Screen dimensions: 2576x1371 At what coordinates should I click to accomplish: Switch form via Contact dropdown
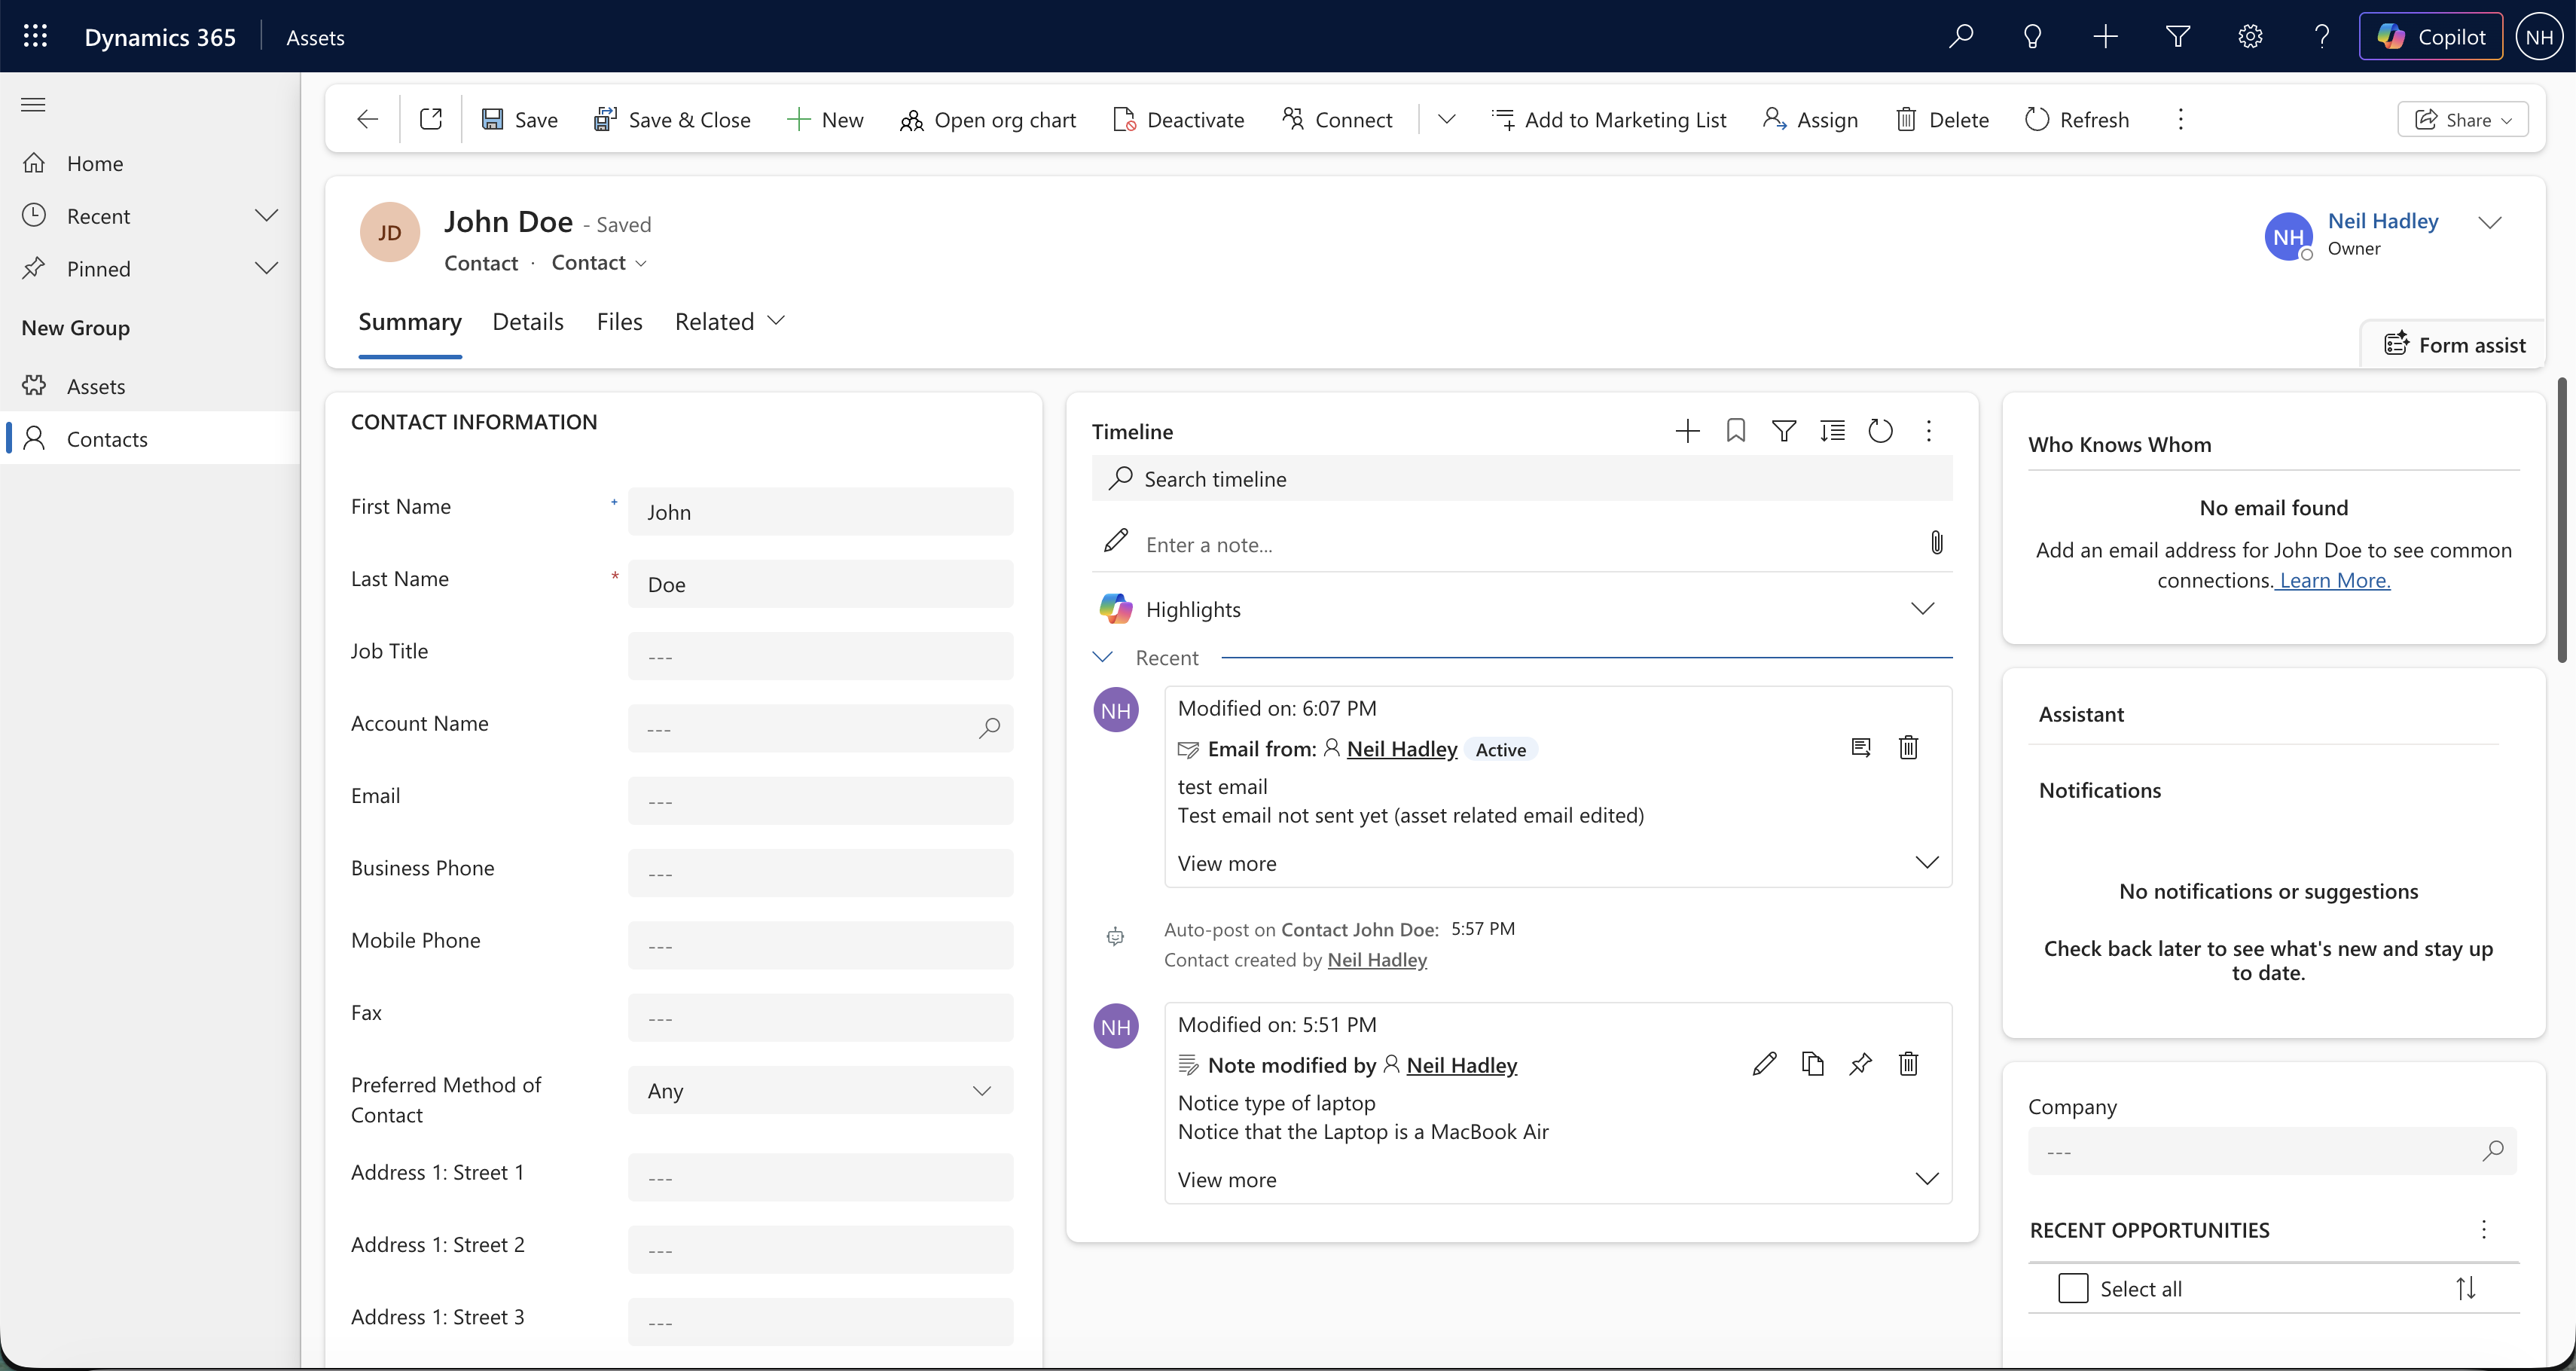[x=599, y=263]
